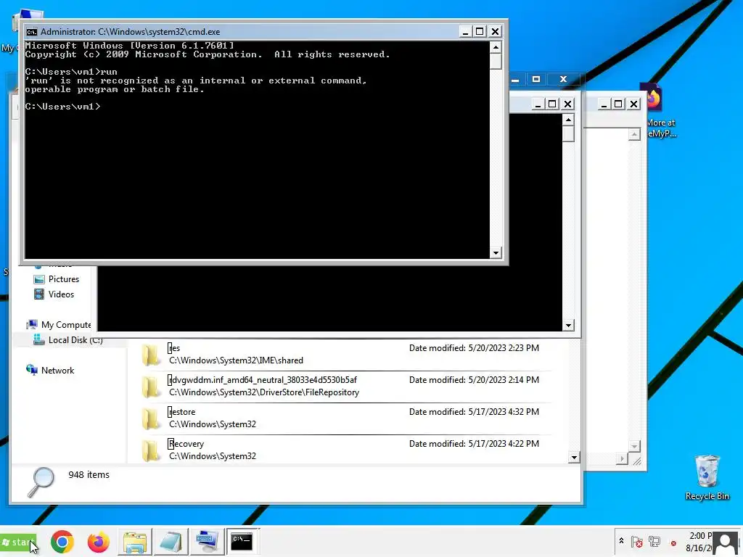This screenshot has width=743, height=557.
Task: Minimize the front Administrator cmd window
Action: 465,32
